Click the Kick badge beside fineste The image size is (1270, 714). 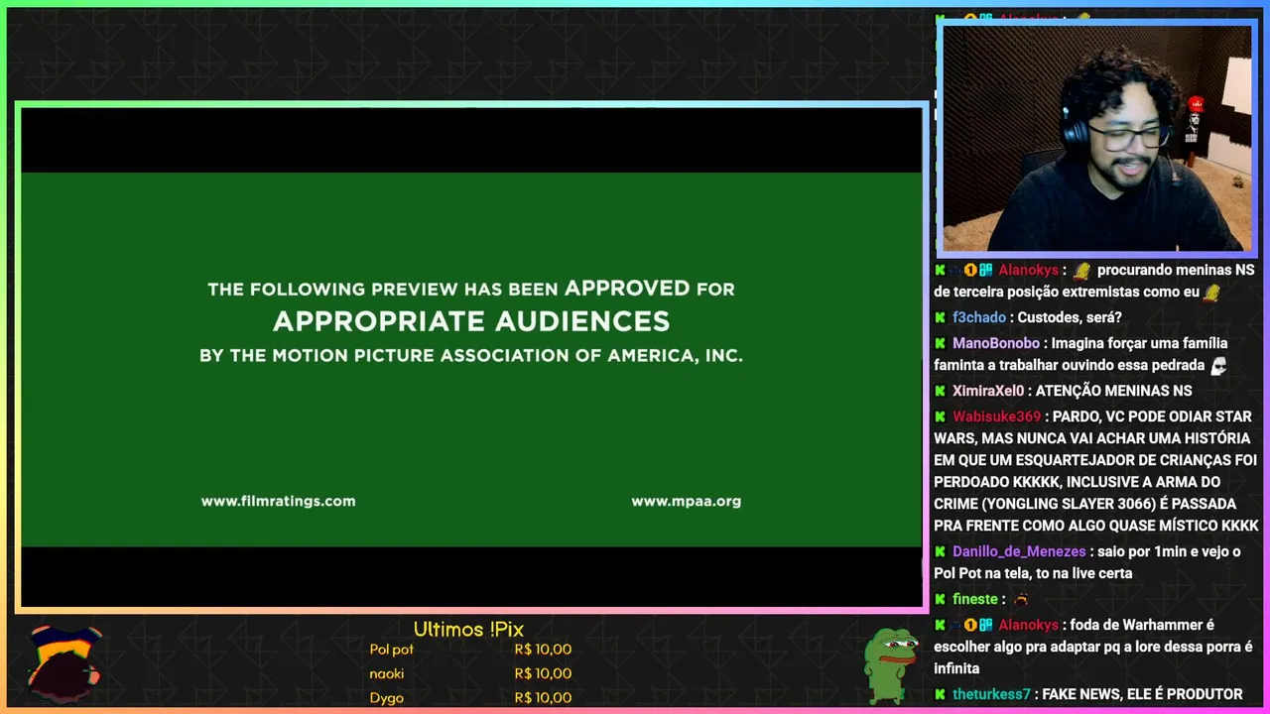[940, 599]
